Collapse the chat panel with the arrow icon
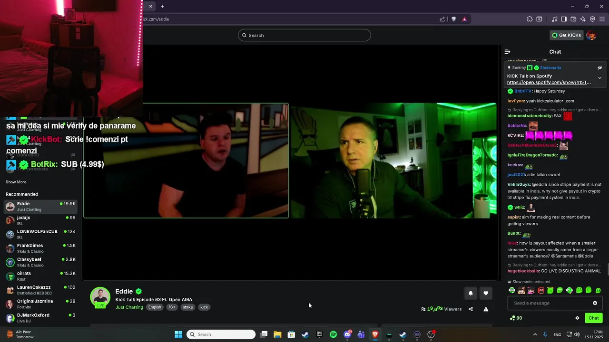The image size is (609, 342). pyautogui.click(x=507, y=52)
